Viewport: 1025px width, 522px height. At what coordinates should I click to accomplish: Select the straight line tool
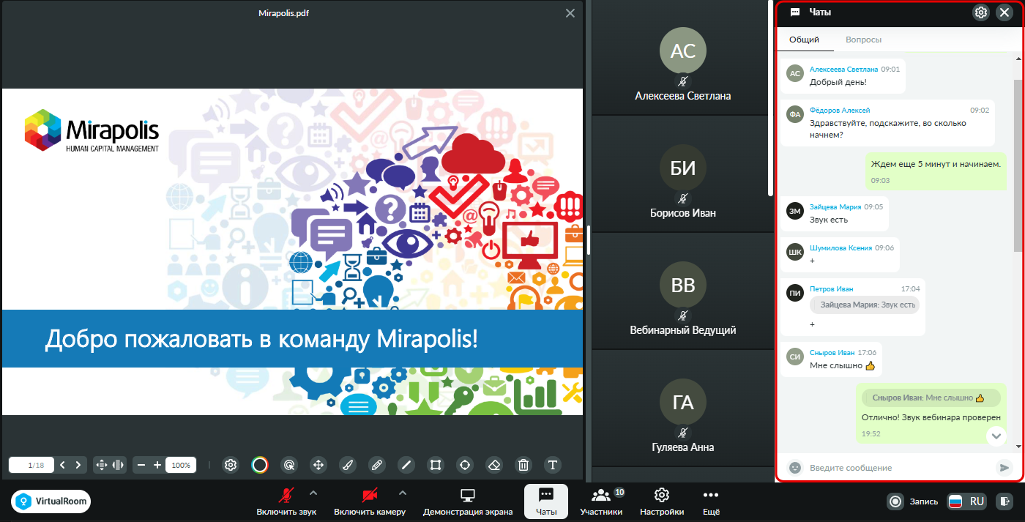(x=406, y=465)
